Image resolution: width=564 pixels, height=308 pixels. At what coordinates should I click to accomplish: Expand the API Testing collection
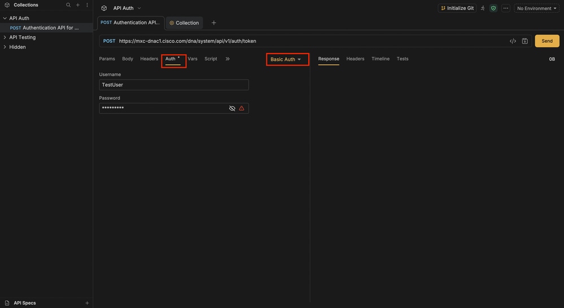[5, 37]
